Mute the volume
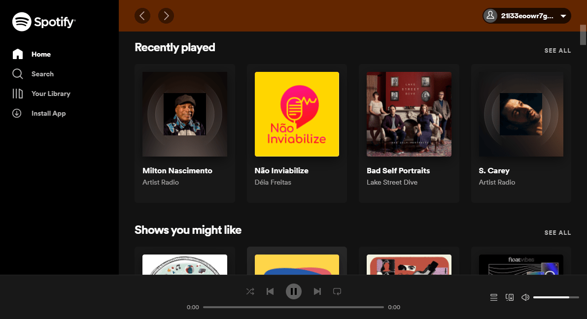The width and height of the screenshot is (587, 319). coord(525,297)
